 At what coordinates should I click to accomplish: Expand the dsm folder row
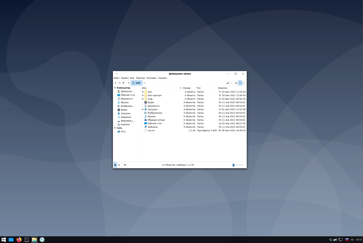[143, 92]
